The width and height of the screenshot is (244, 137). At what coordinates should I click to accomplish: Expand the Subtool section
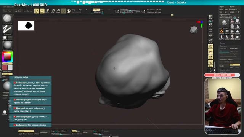(x=223, y=43)
